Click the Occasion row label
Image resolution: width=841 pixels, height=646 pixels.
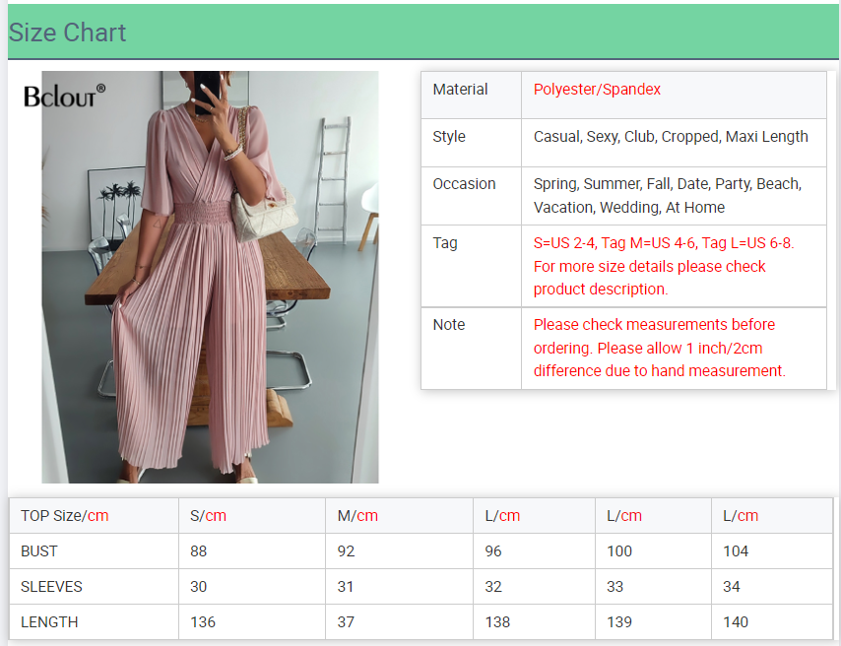pyautogui.click(x=464, y=184)
